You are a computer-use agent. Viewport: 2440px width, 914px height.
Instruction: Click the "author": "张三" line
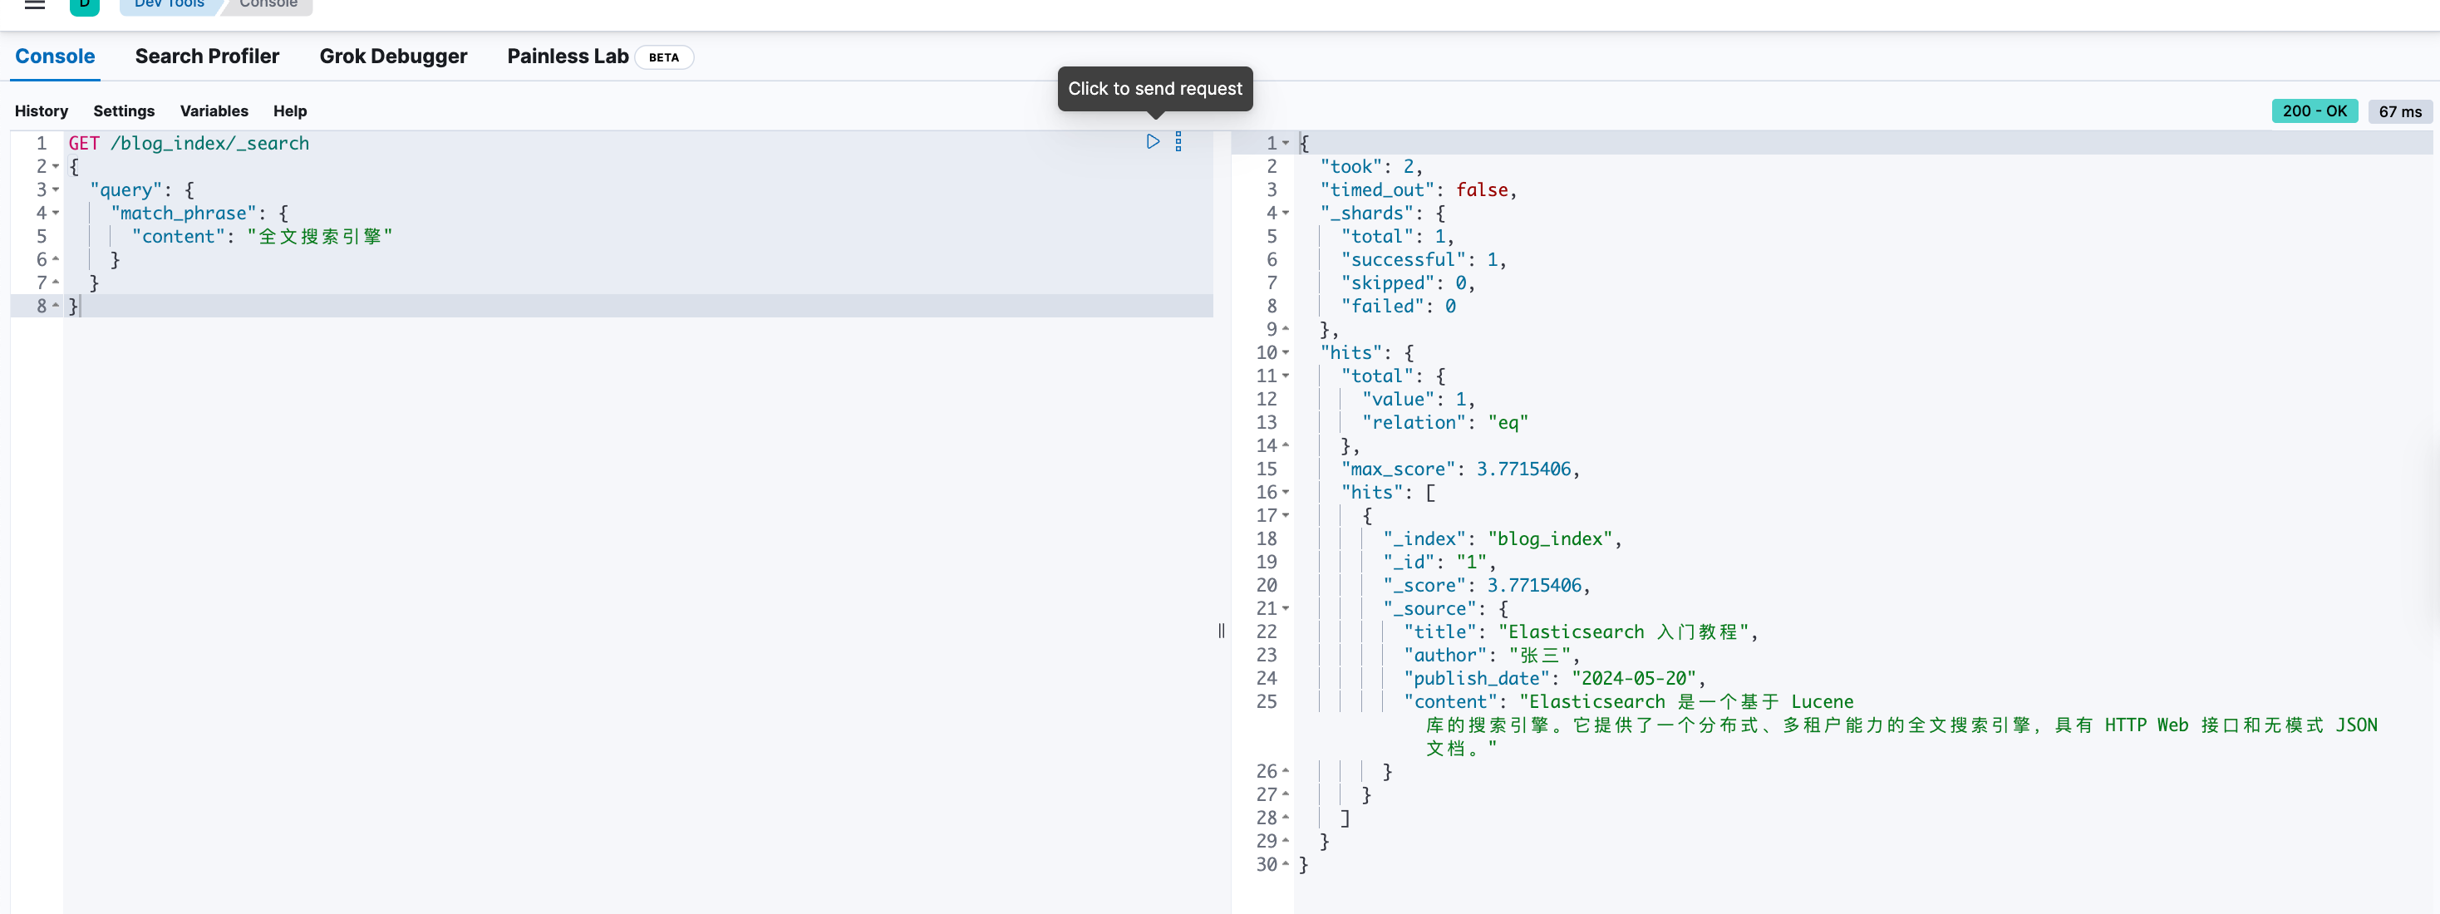[x=1492, y=656]
